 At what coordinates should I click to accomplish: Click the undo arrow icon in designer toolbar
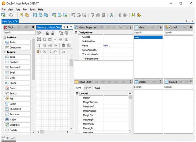coord(55,51)
